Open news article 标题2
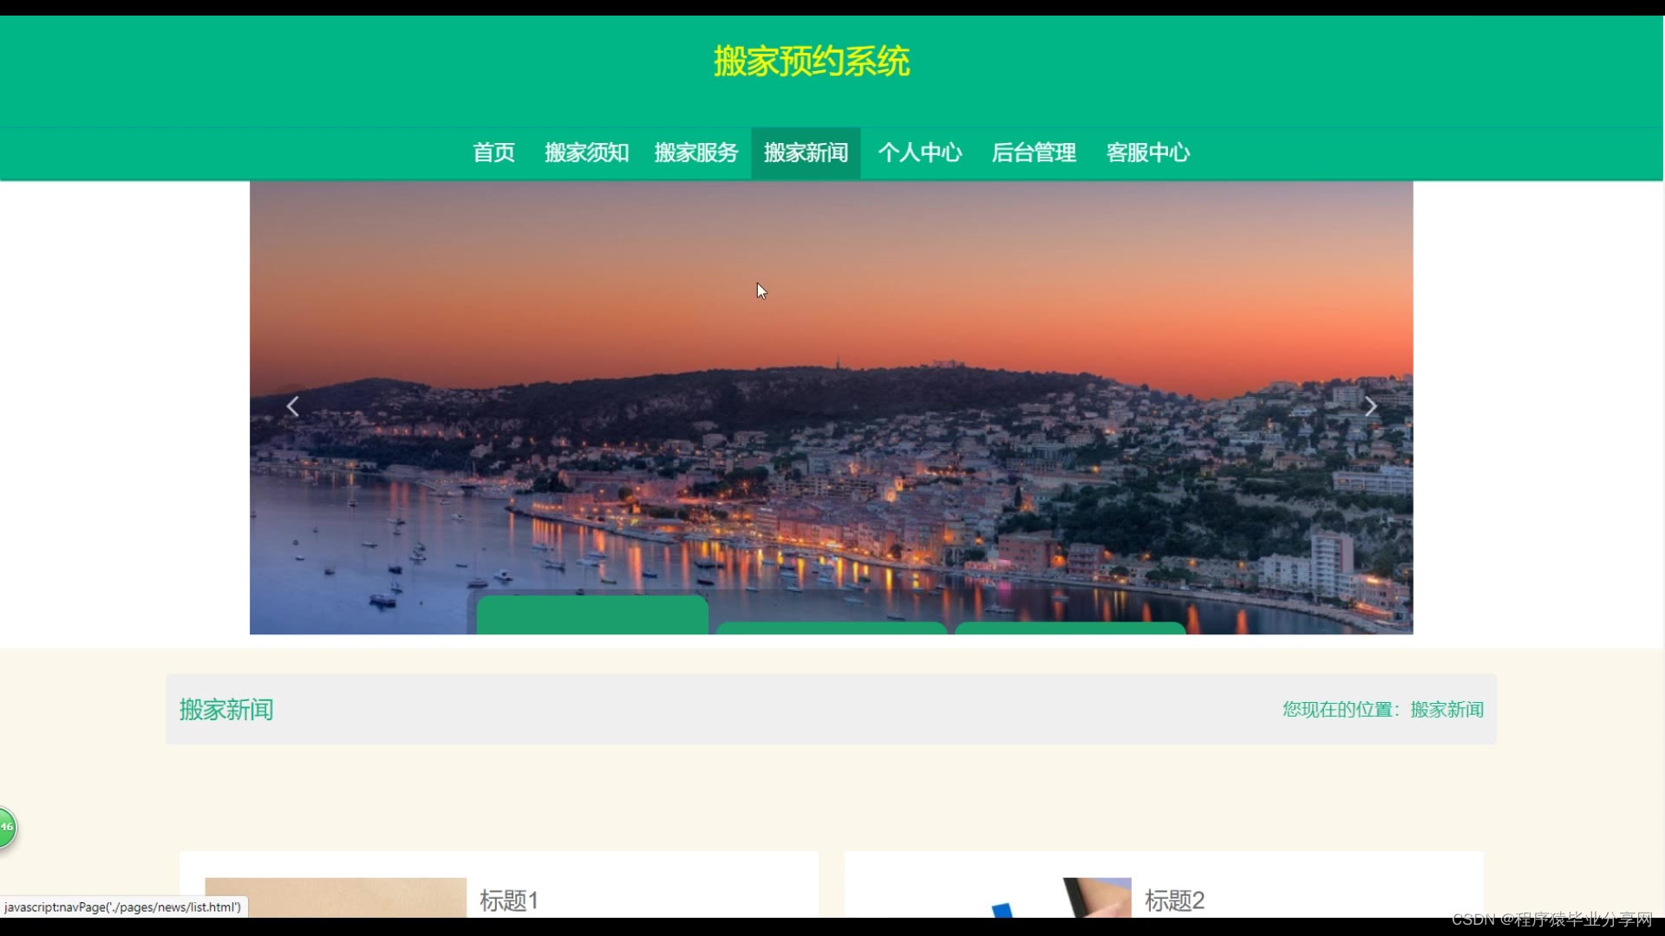Image resolution: width=1665 pixels, height=936 pixels. point(1174,900)
